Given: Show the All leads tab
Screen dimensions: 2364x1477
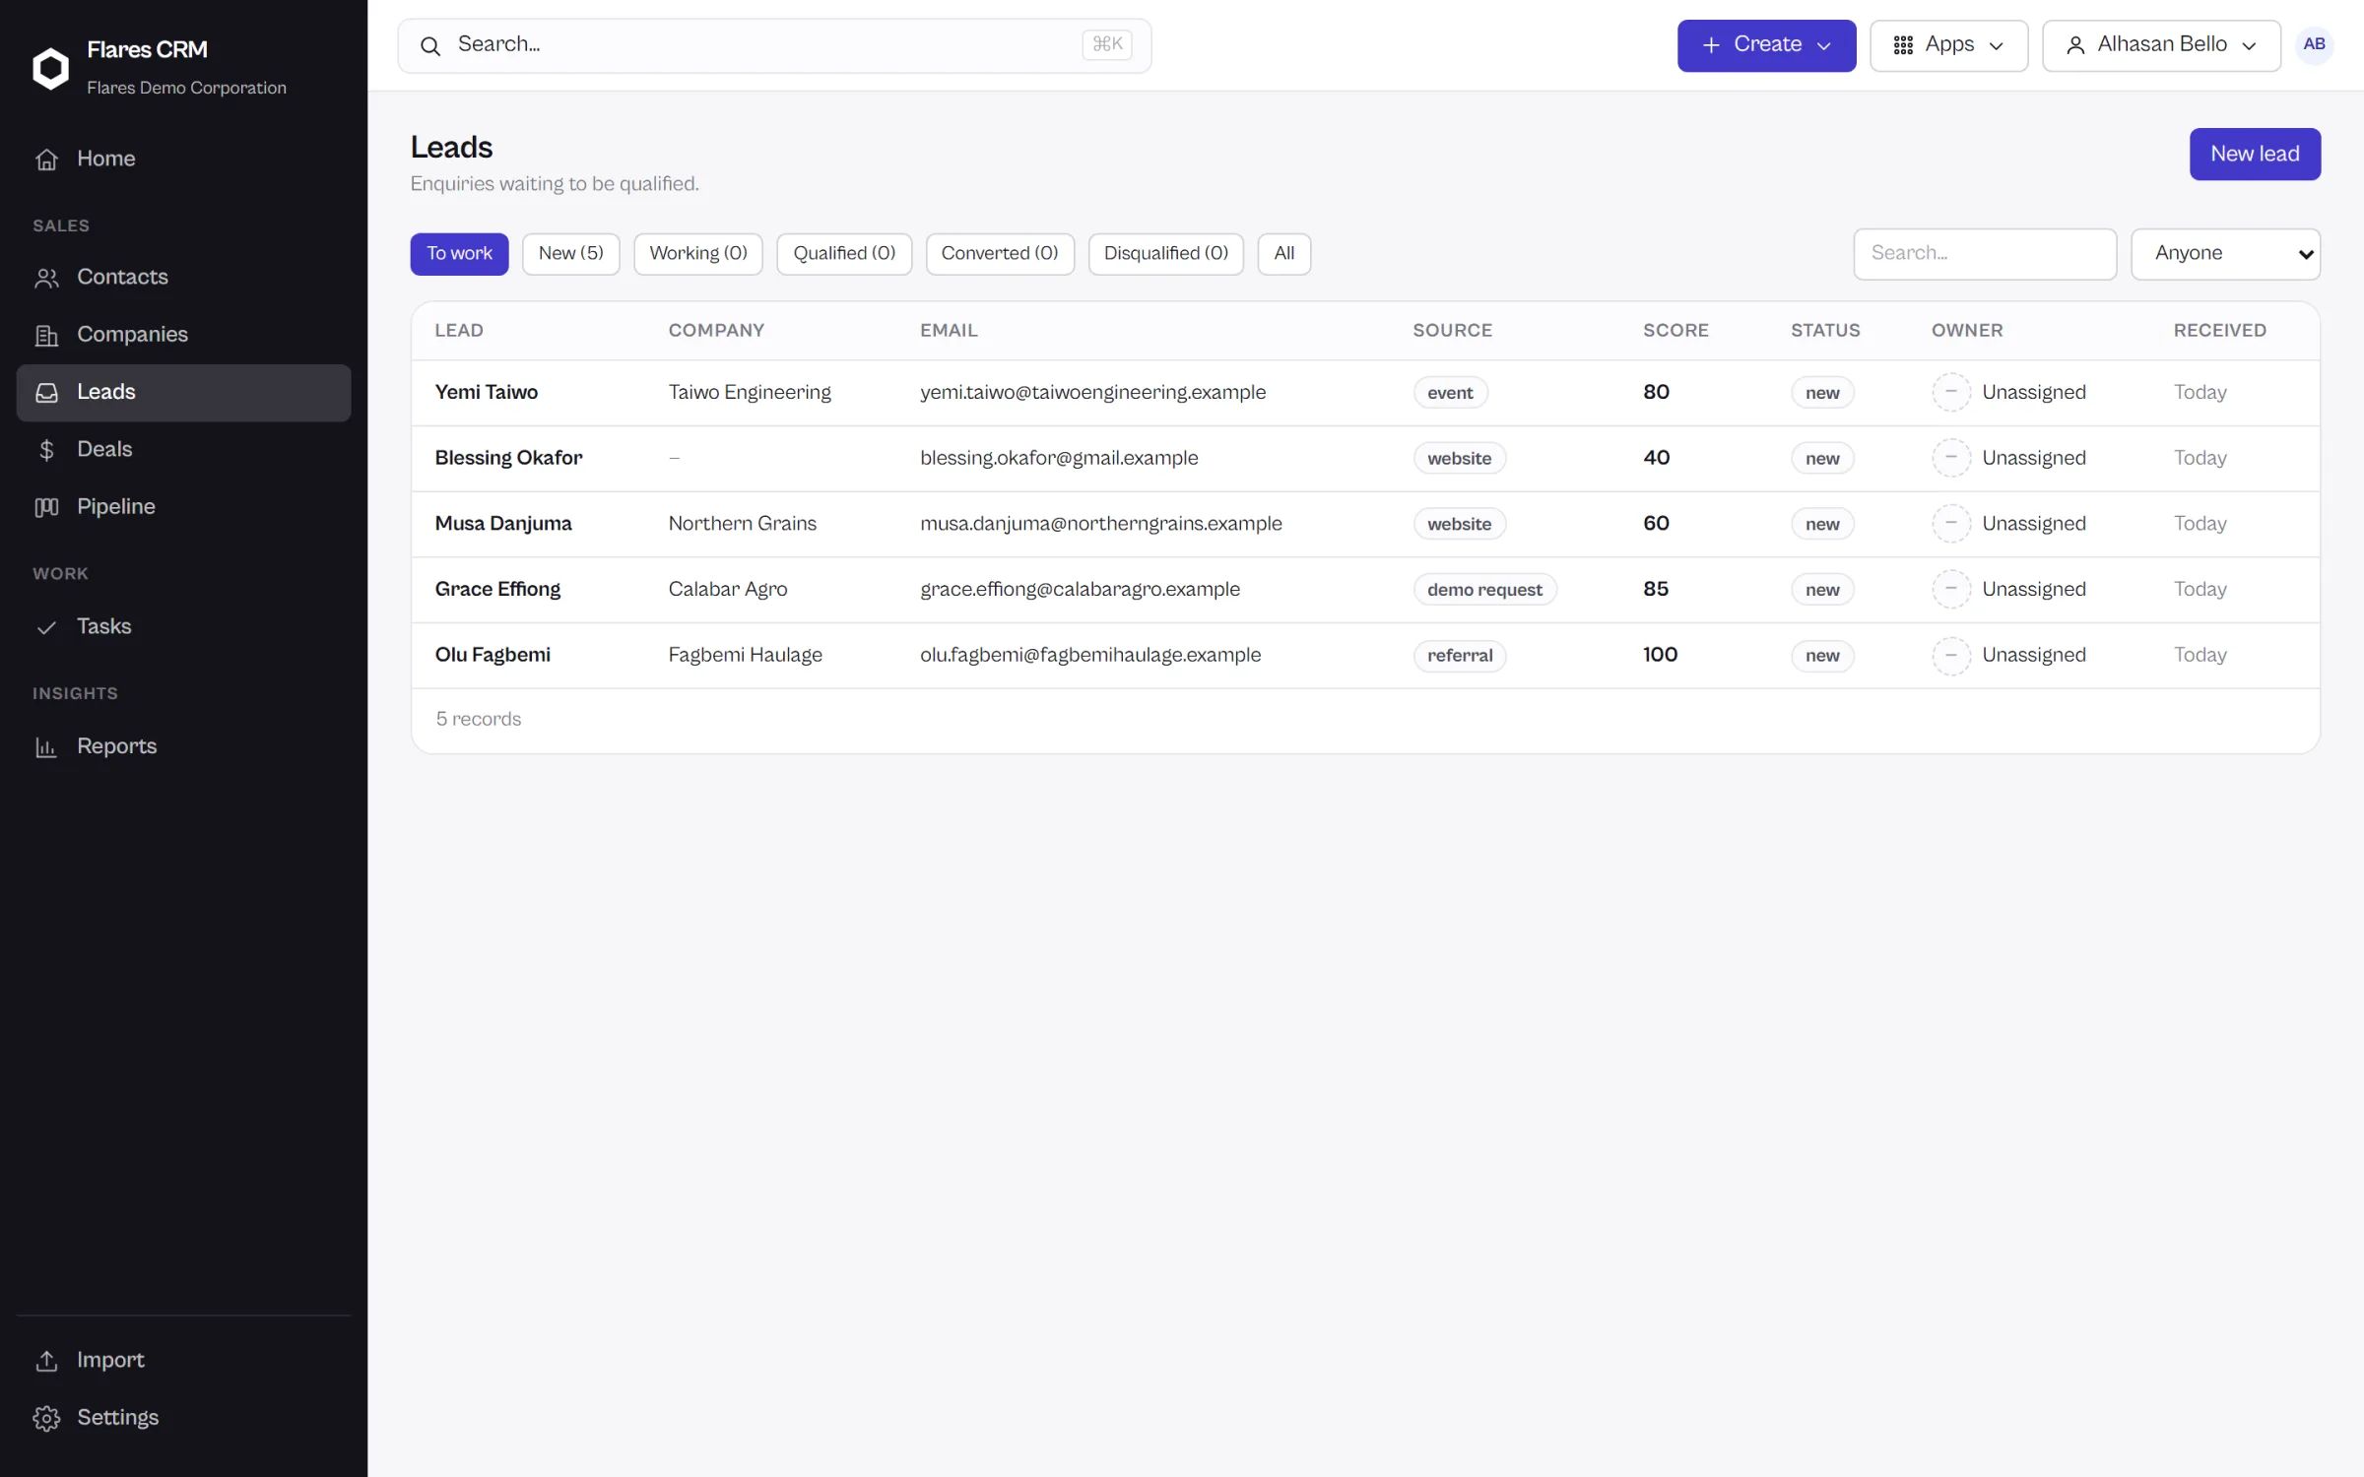Looking at the screenshot, I should pos(1283,254).
